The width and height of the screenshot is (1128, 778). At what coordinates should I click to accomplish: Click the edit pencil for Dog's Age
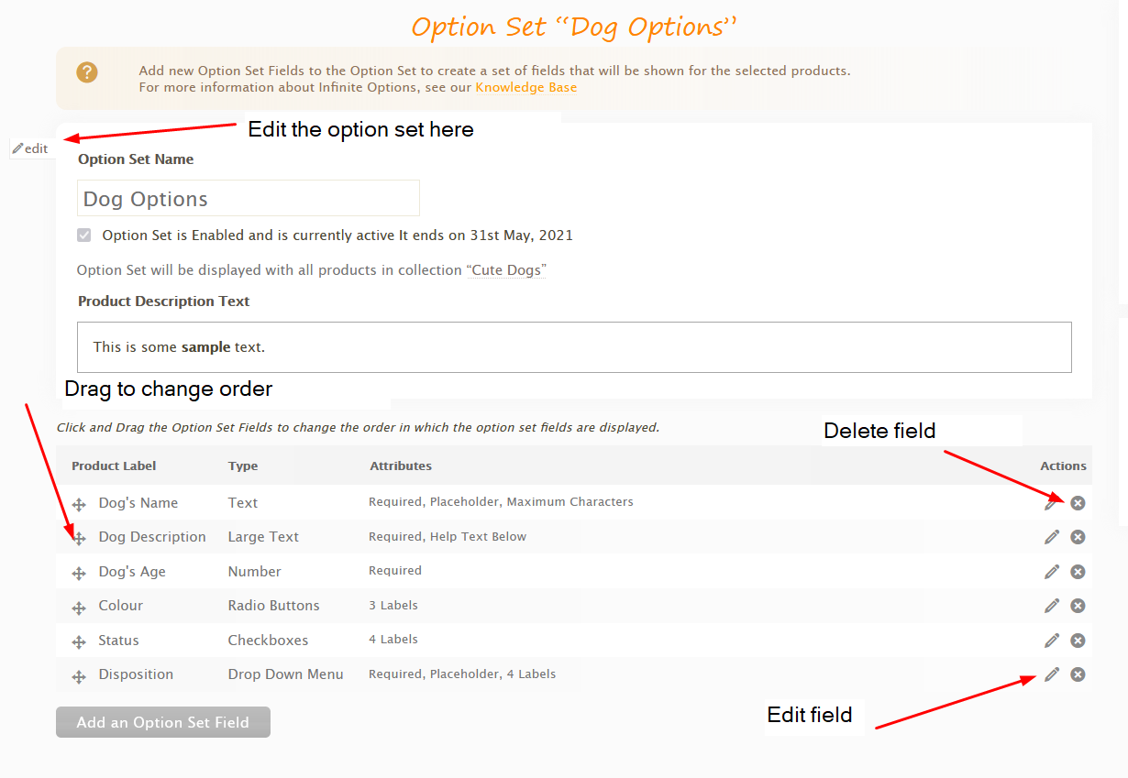tap(1052, 571)
